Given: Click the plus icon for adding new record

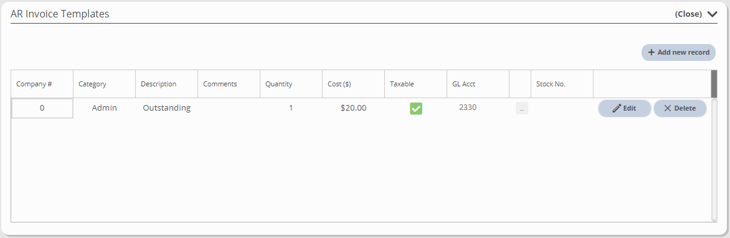Looking at the screenshot, I should 652,53.
